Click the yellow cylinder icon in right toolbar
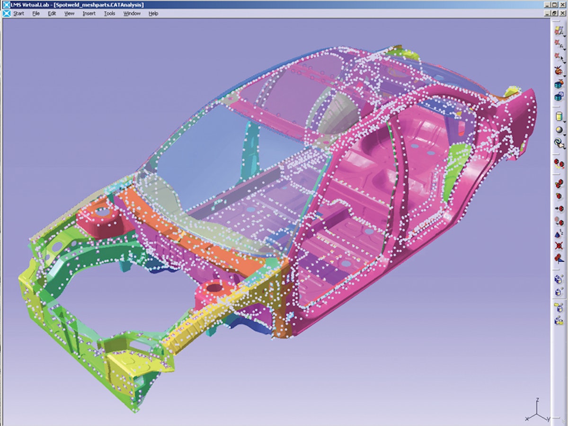Screen dimensions: 568x426 559,116
